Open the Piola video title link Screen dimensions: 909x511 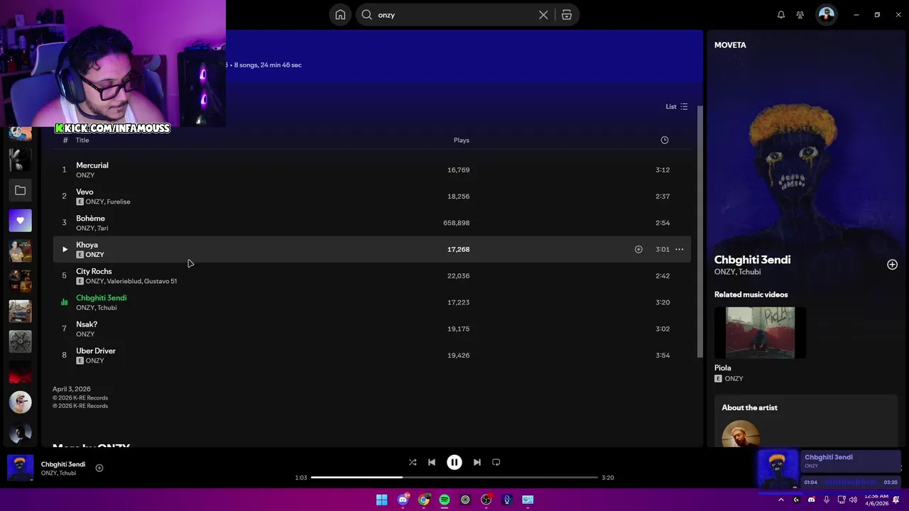(x=722, y=368)
